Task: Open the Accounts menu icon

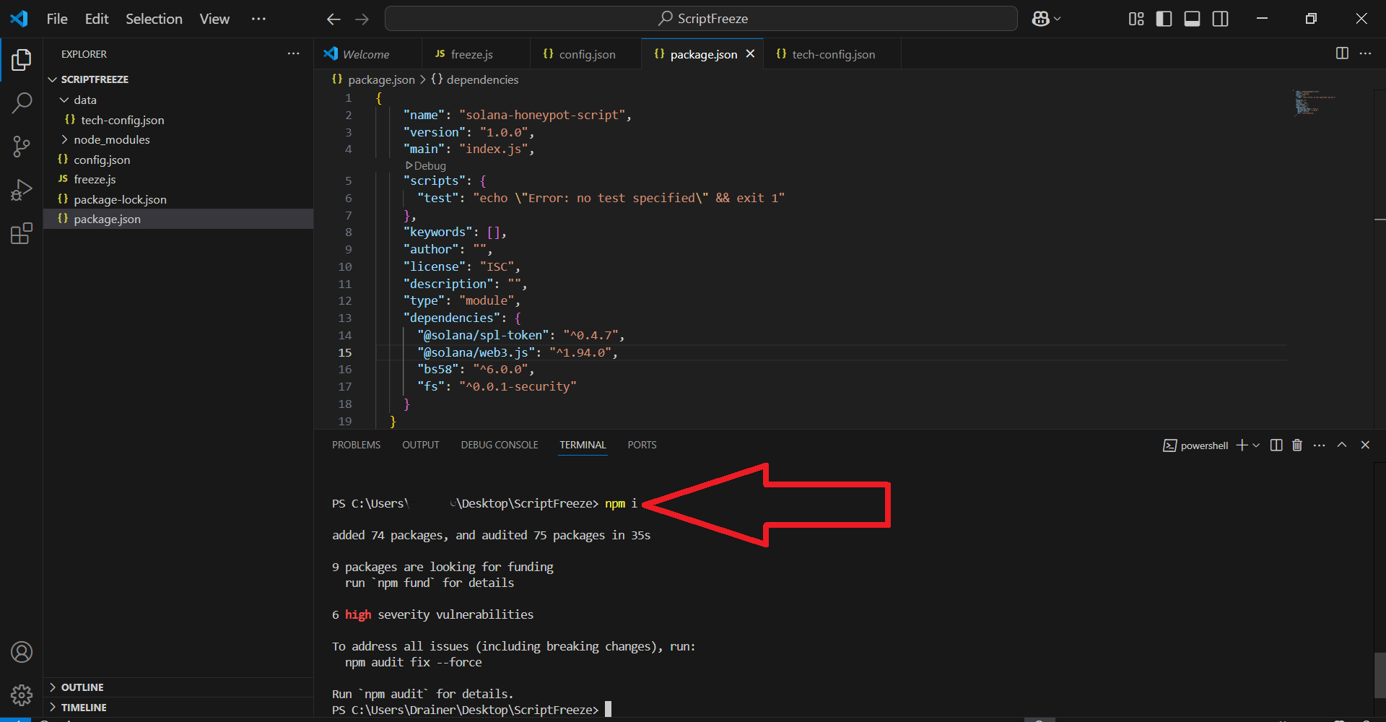Action: tap(22, 652)
